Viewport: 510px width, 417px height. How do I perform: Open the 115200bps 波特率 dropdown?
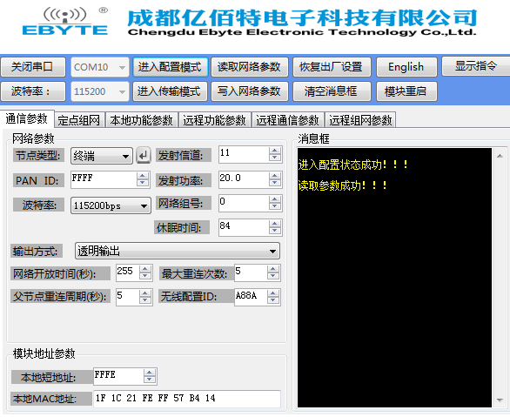(111, 205)
